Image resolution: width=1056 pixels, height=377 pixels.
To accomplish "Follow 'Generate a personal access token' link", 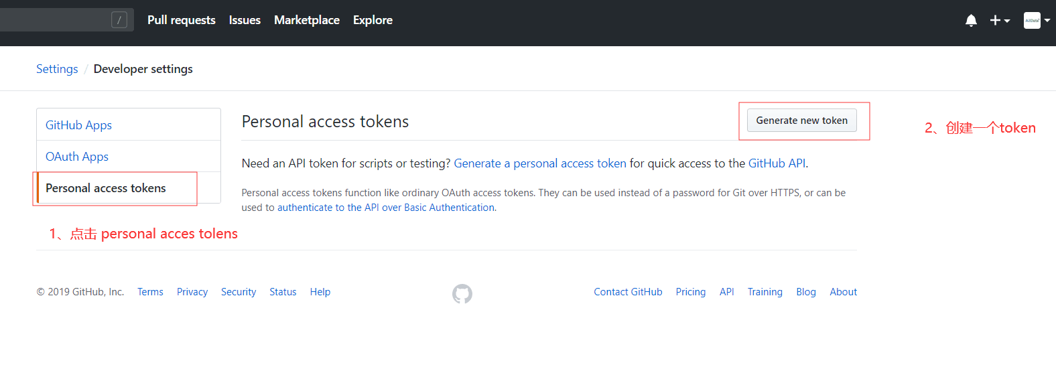I will 540,163.
